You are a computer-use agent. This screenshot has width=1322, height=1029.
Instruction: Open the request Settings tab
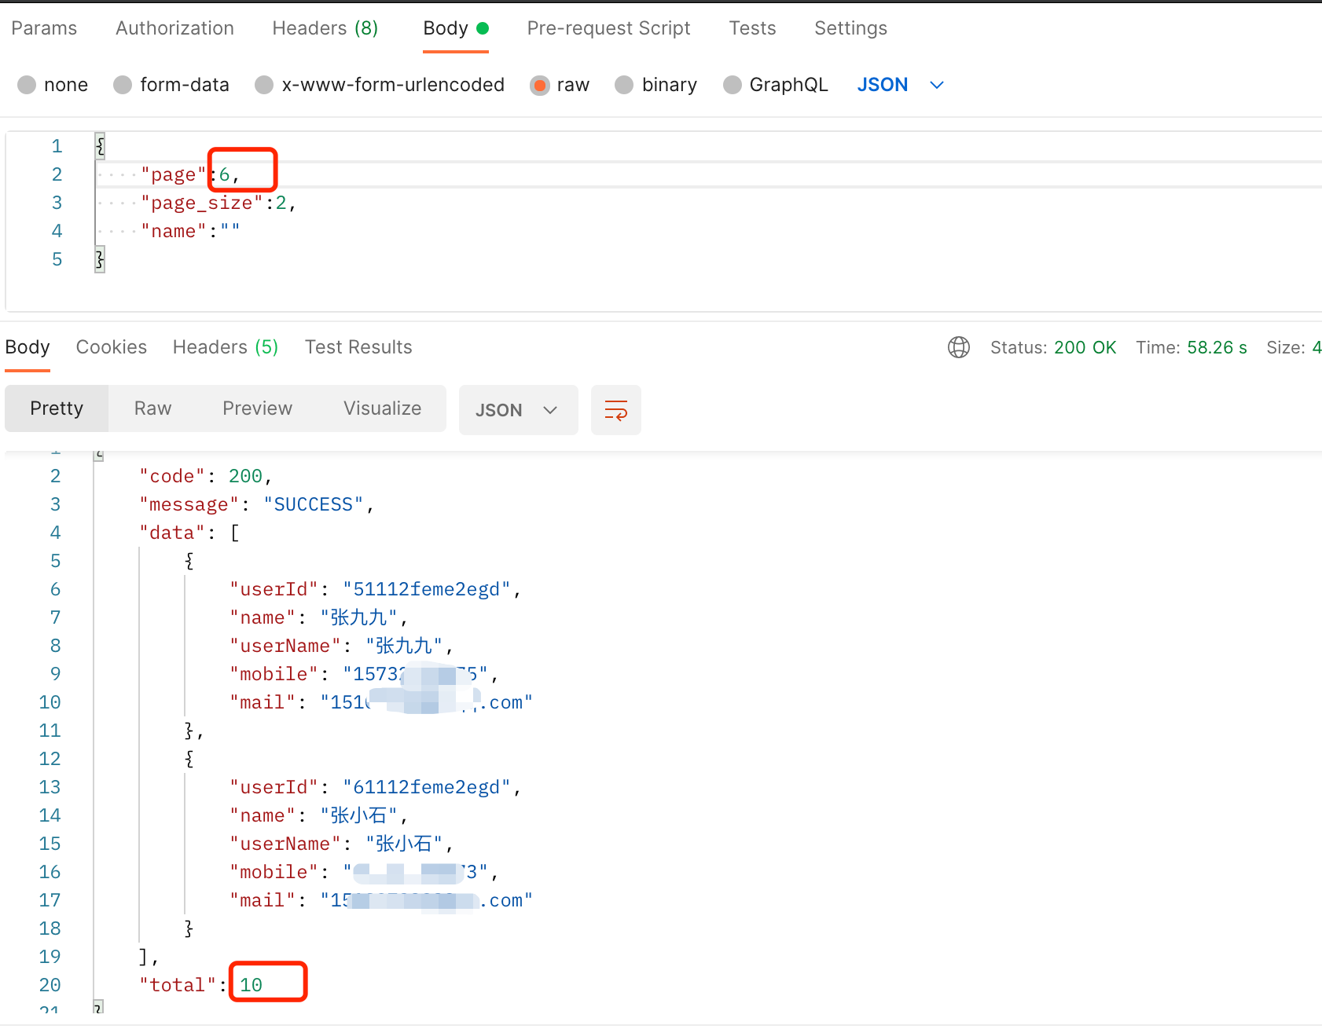tap(850, 28)
